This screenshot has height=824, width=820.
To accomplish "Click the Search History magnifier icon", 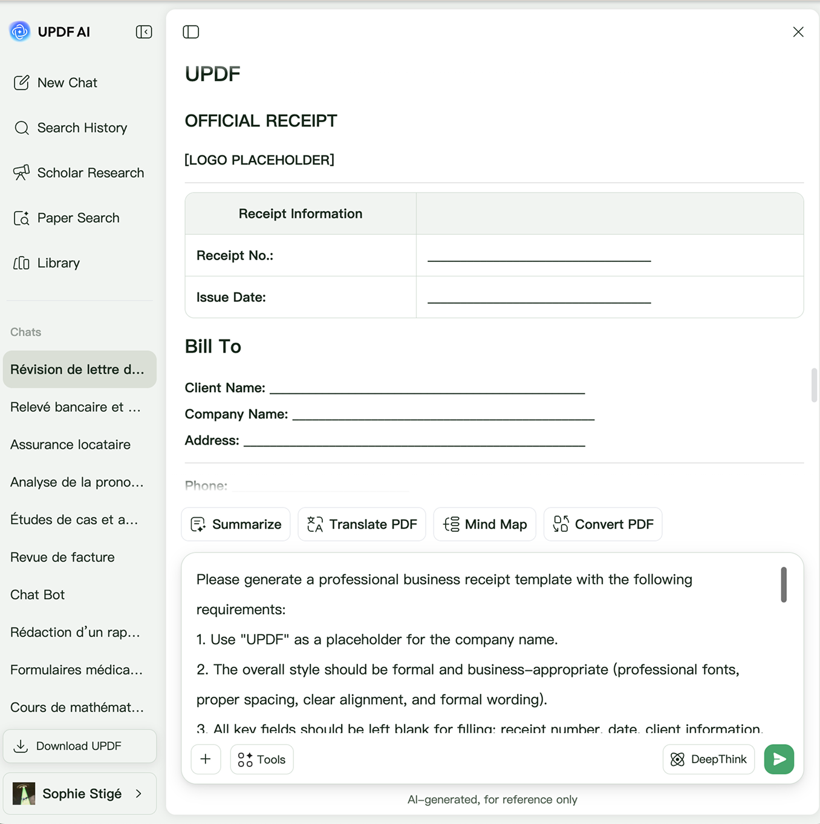I will pyautogui.click(x=22, y=128).
